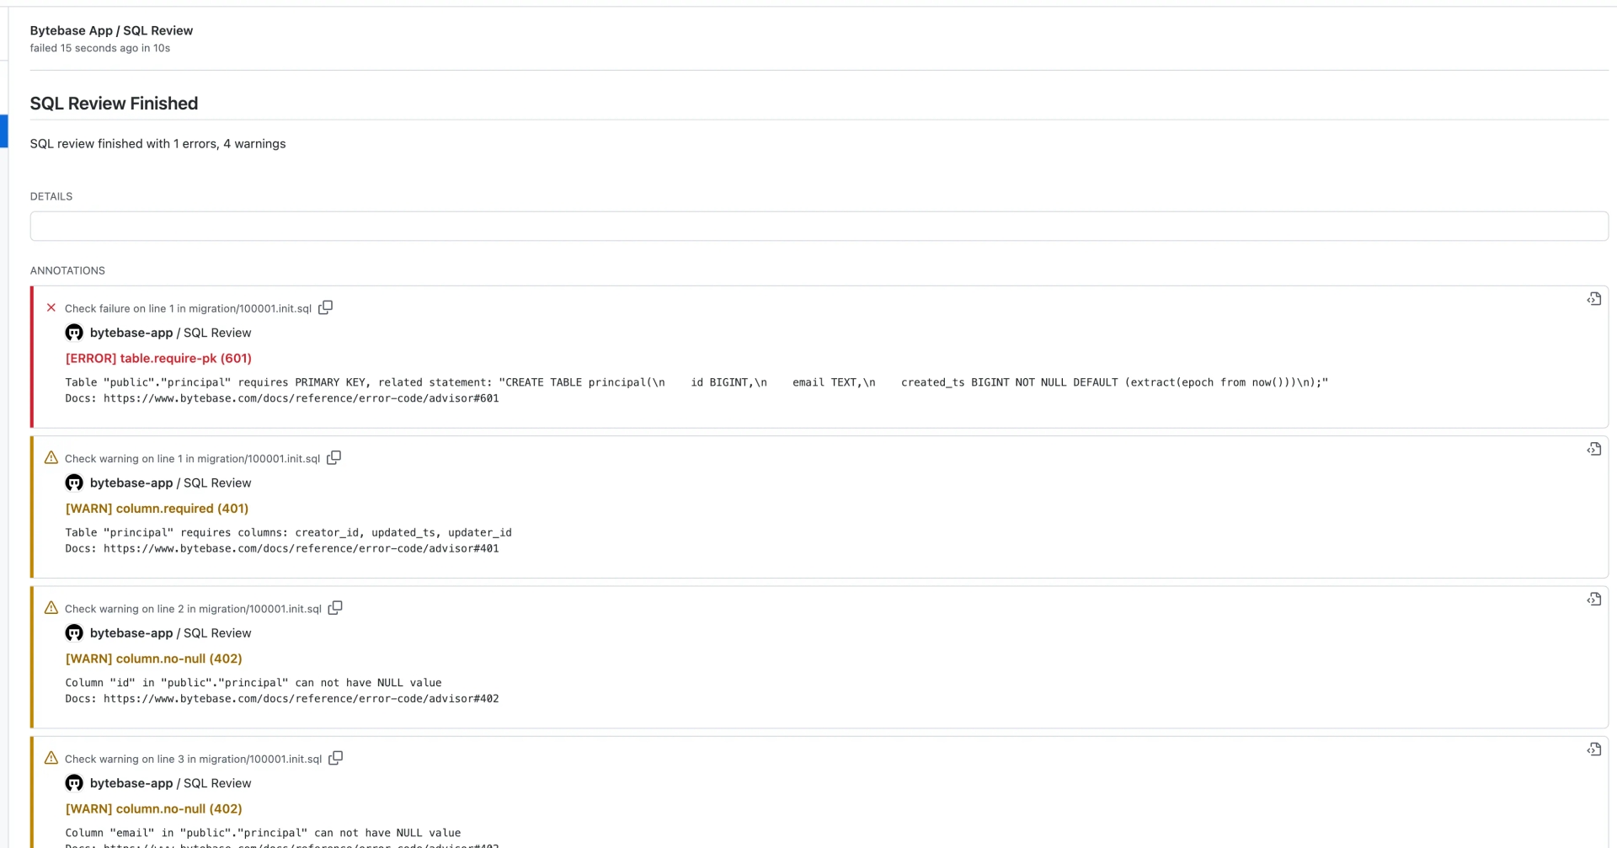This screenshot has height=848, width=1617.
Task: Click bytebase-app avatar in column.required annotation
Action: click(x=74, y=483)
